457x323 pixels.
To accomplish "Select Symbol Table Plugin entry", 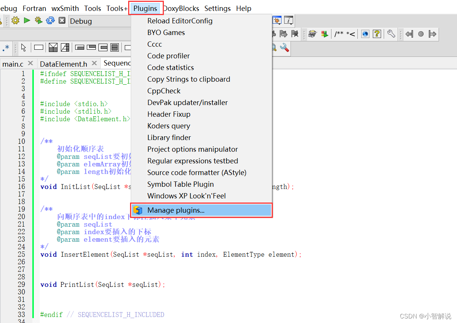I will [201, 184].
